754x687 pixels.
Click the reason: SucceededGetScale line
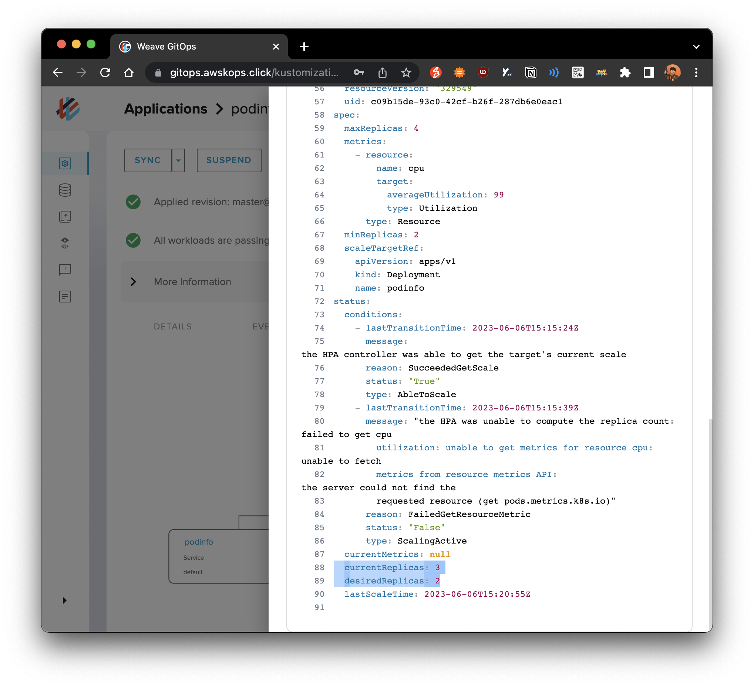click(432, 368)
